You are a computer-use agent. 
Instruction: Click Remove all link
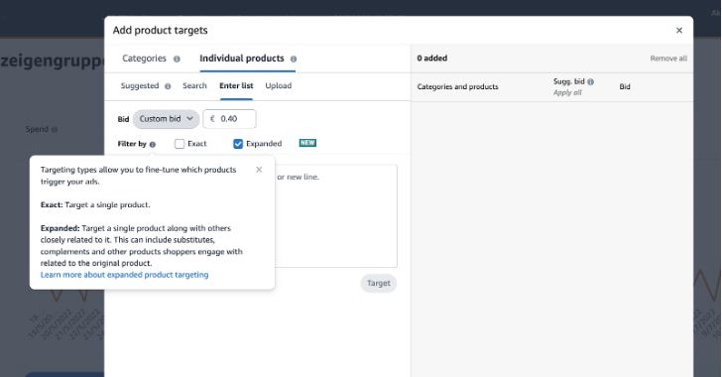[x=668, y=59]
